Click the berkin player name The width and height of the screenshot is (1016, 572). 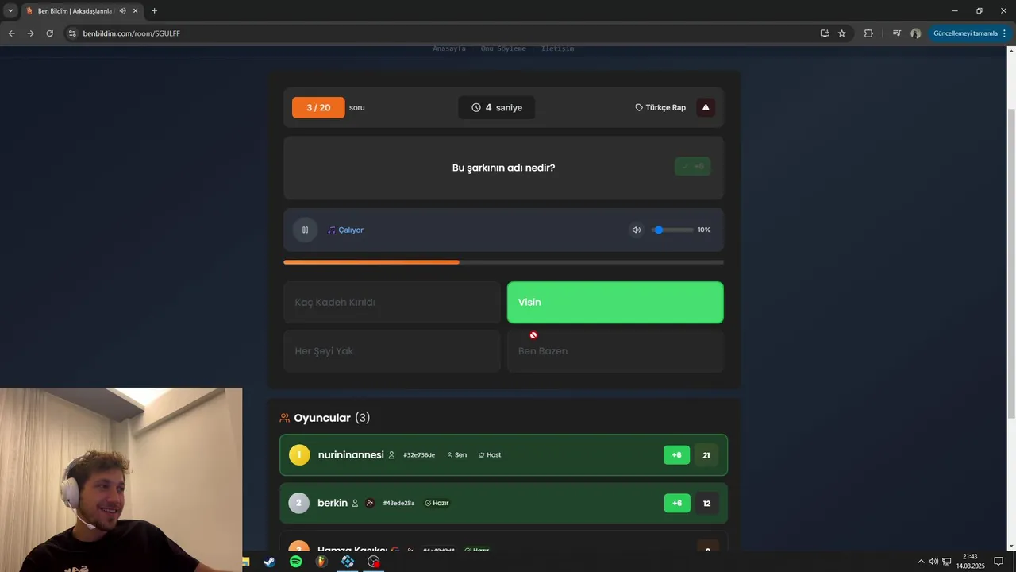pyautogui.click(x=333, y=503)
